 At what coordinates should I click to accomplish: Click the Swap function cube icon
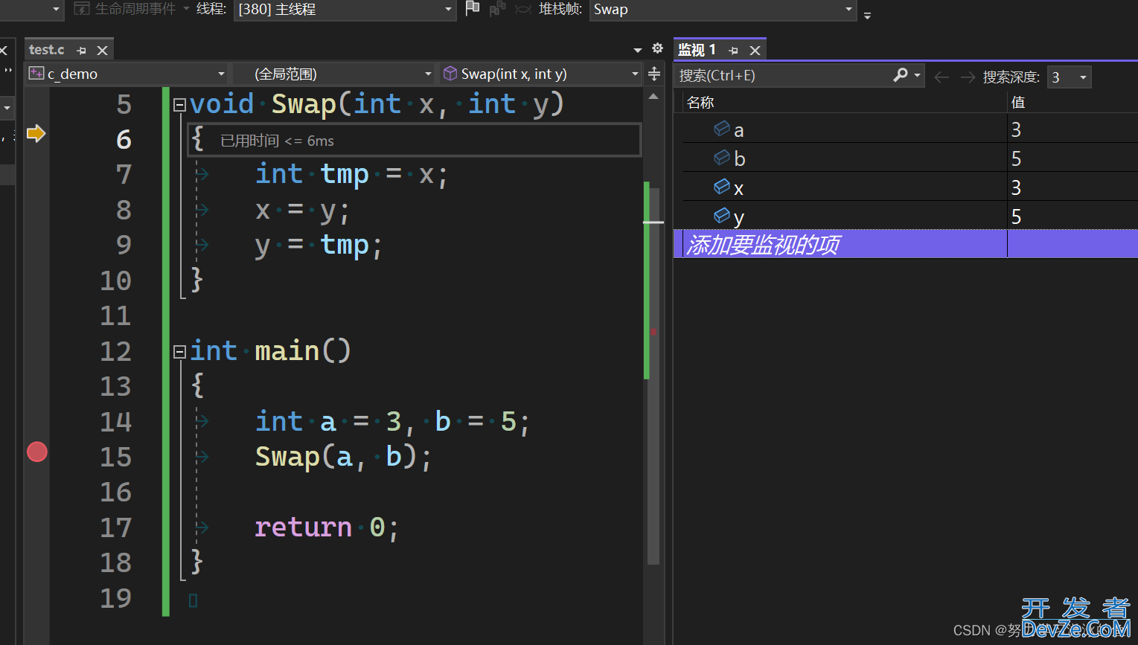(450, 73)
